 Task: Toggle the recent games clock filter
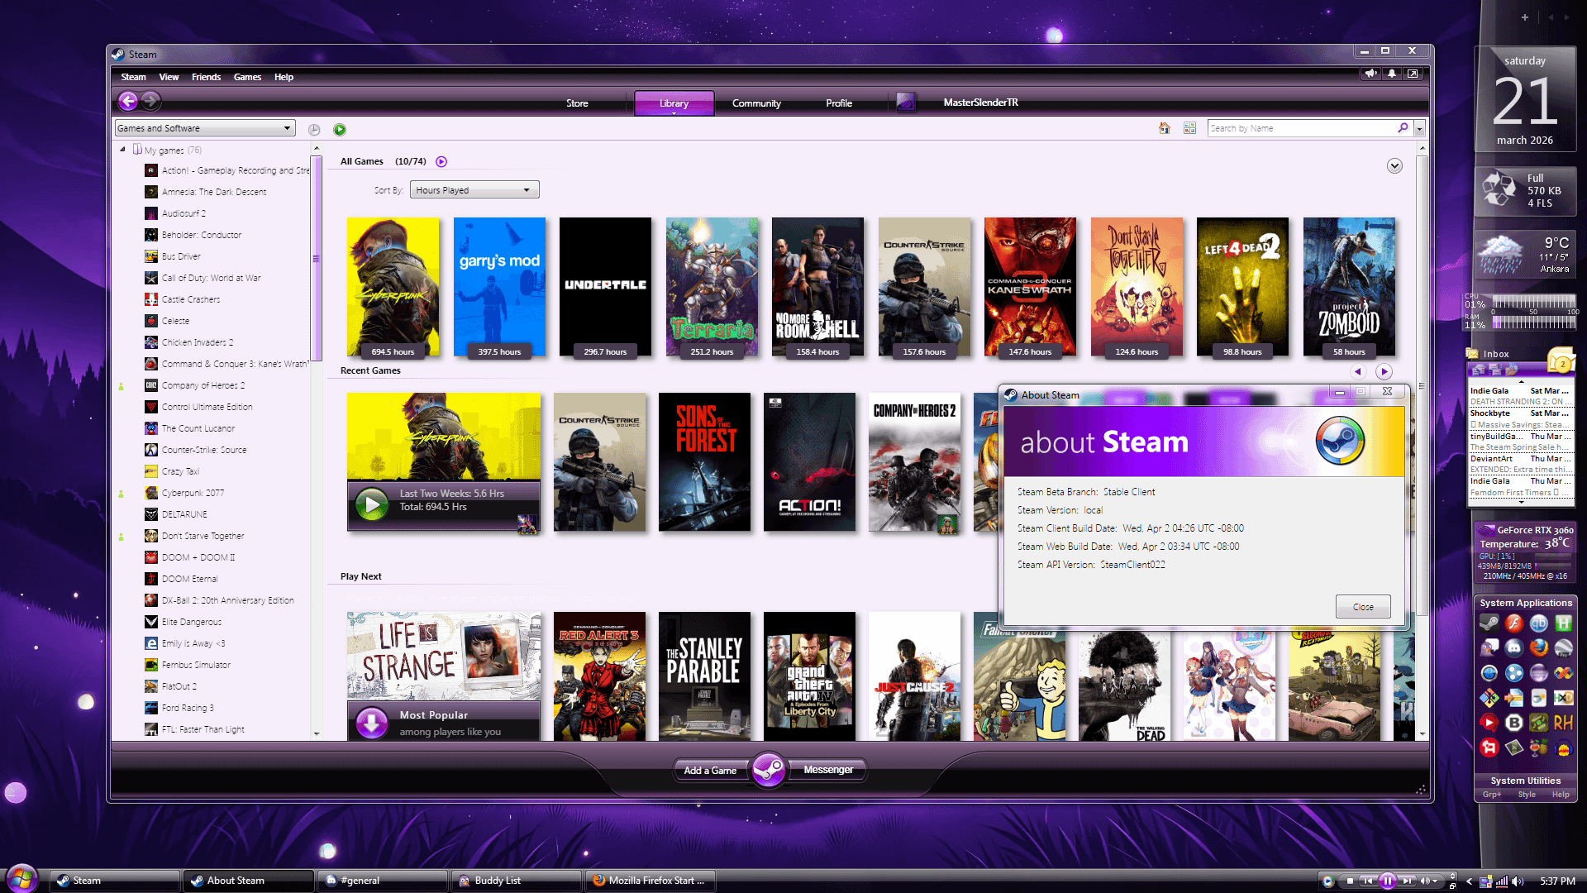pos(314,130)
